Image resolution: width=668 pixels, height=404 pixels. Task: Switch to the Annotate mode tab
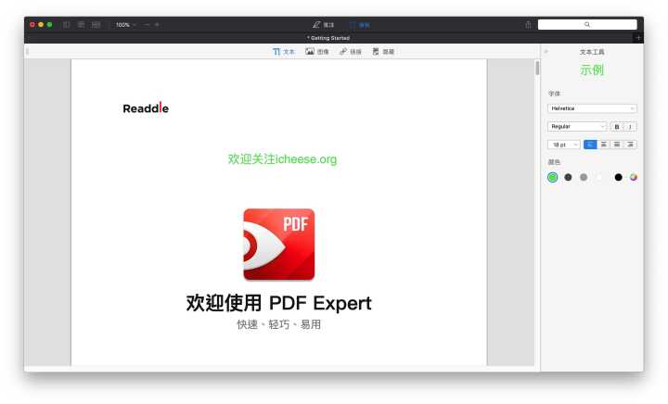(x=324, y=25)
